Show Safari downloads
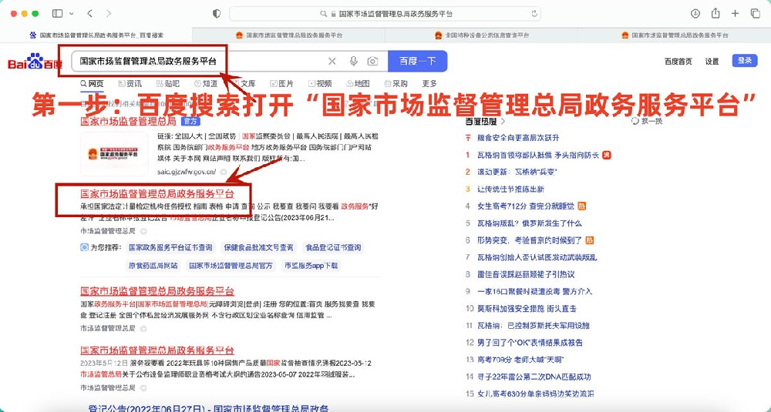The image size is (771, 412). [695, 14]
